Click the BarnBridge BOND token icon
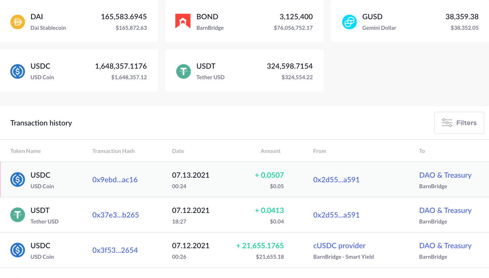Screen dimensions: 489x278 pyautogui.click(x=183, y=22)
